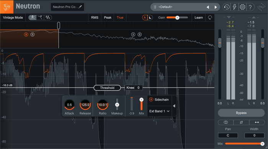Adjust the Gain slider handle
The image size is (268, 149).
pyautogui.click(x=177, y=18)
